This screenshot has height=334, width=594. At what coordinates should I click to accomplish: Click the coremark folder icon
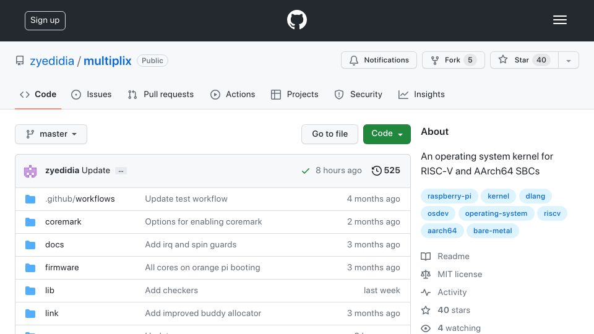coord(30,222)
